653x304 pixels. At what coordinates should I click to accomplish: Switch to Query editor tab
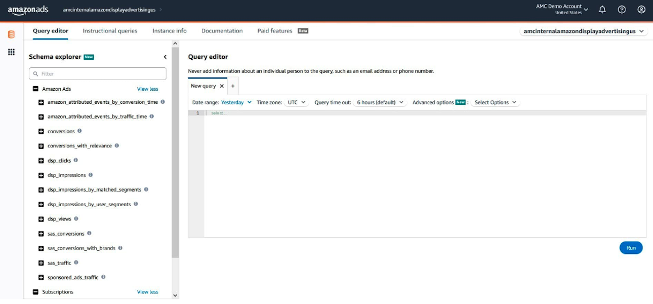[x=51, y=31]
